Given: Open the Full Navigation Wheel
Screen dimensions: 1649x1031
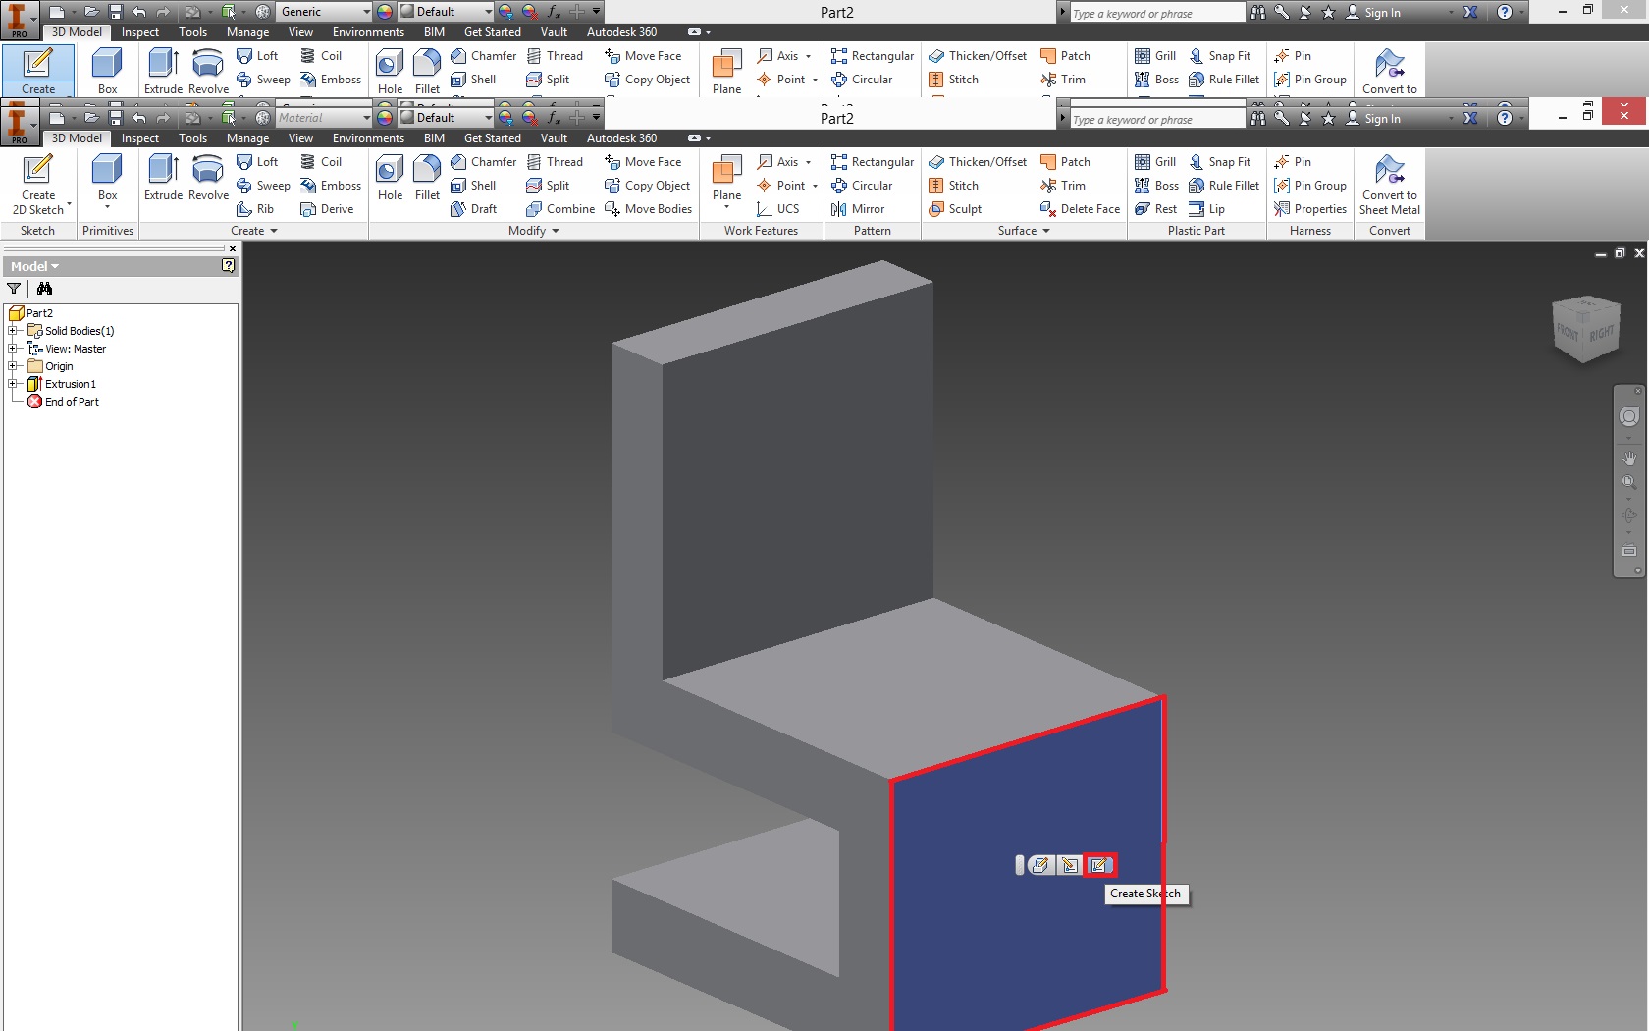Looking at the screenshot, I should click(x=1629, y=417).
